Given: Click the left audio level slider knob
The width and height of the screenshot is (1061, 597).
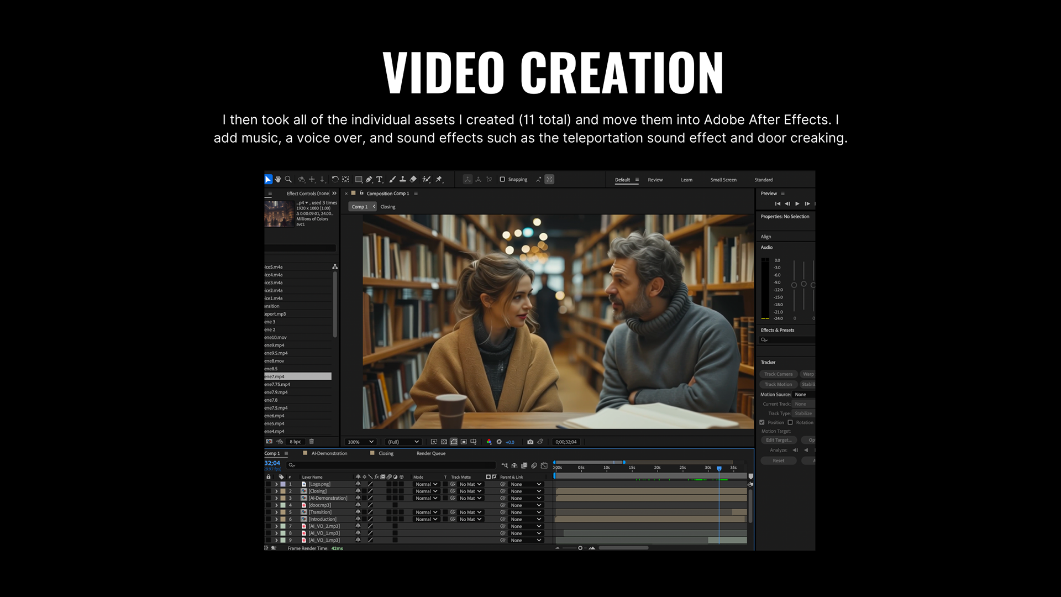Looking at the screenshot, I should click(x=794, y=285).
